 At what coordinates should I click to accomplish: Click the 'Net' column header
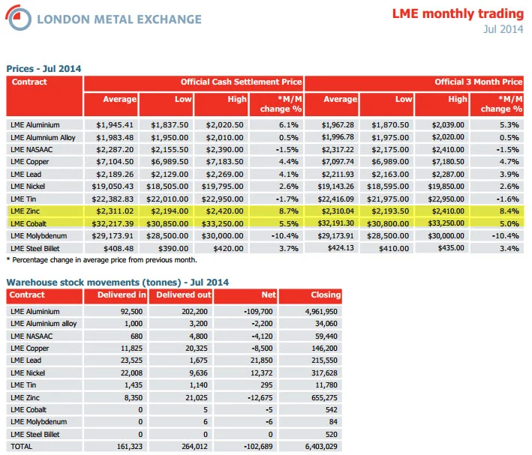269,295
